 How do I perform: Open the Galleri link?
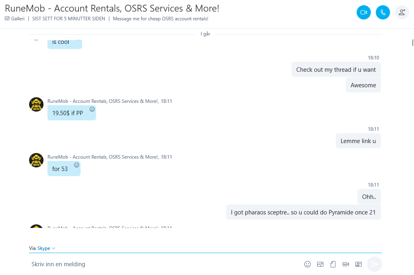click(15, 19)
